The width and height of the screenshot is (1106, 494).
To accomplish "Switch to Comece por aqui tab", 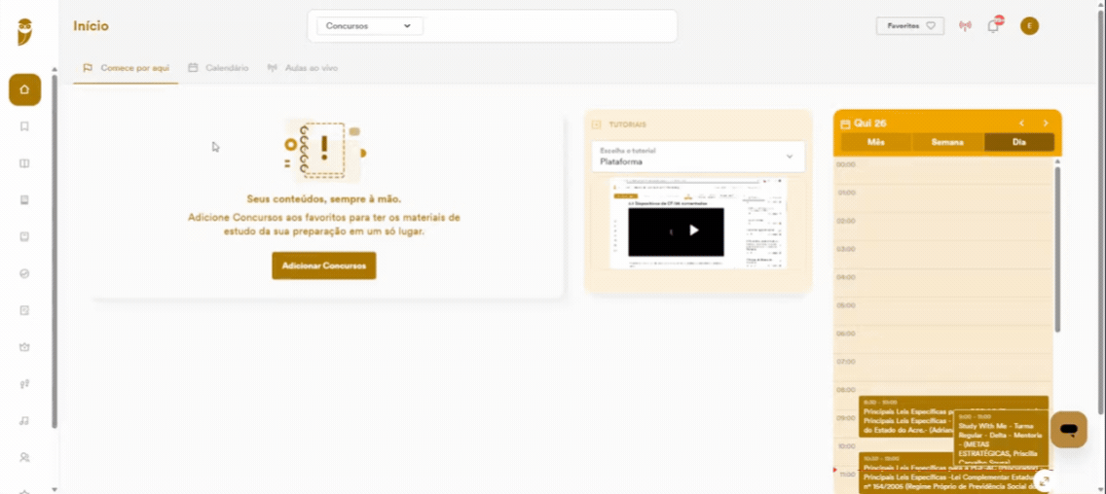I will click(x=127, y=68).
